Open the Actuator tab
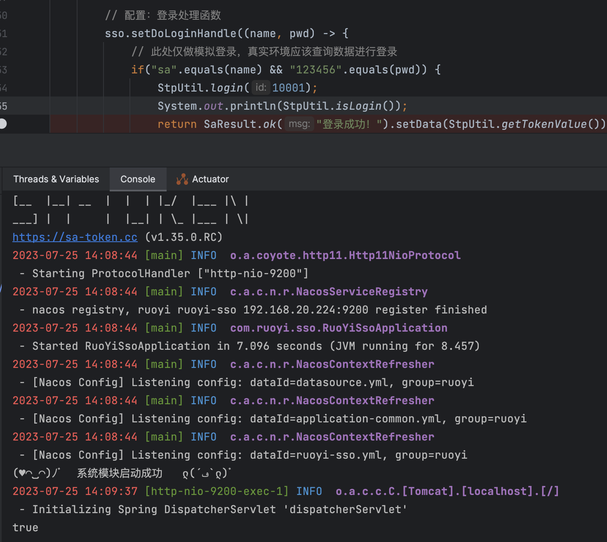 (x=202, y=179)
